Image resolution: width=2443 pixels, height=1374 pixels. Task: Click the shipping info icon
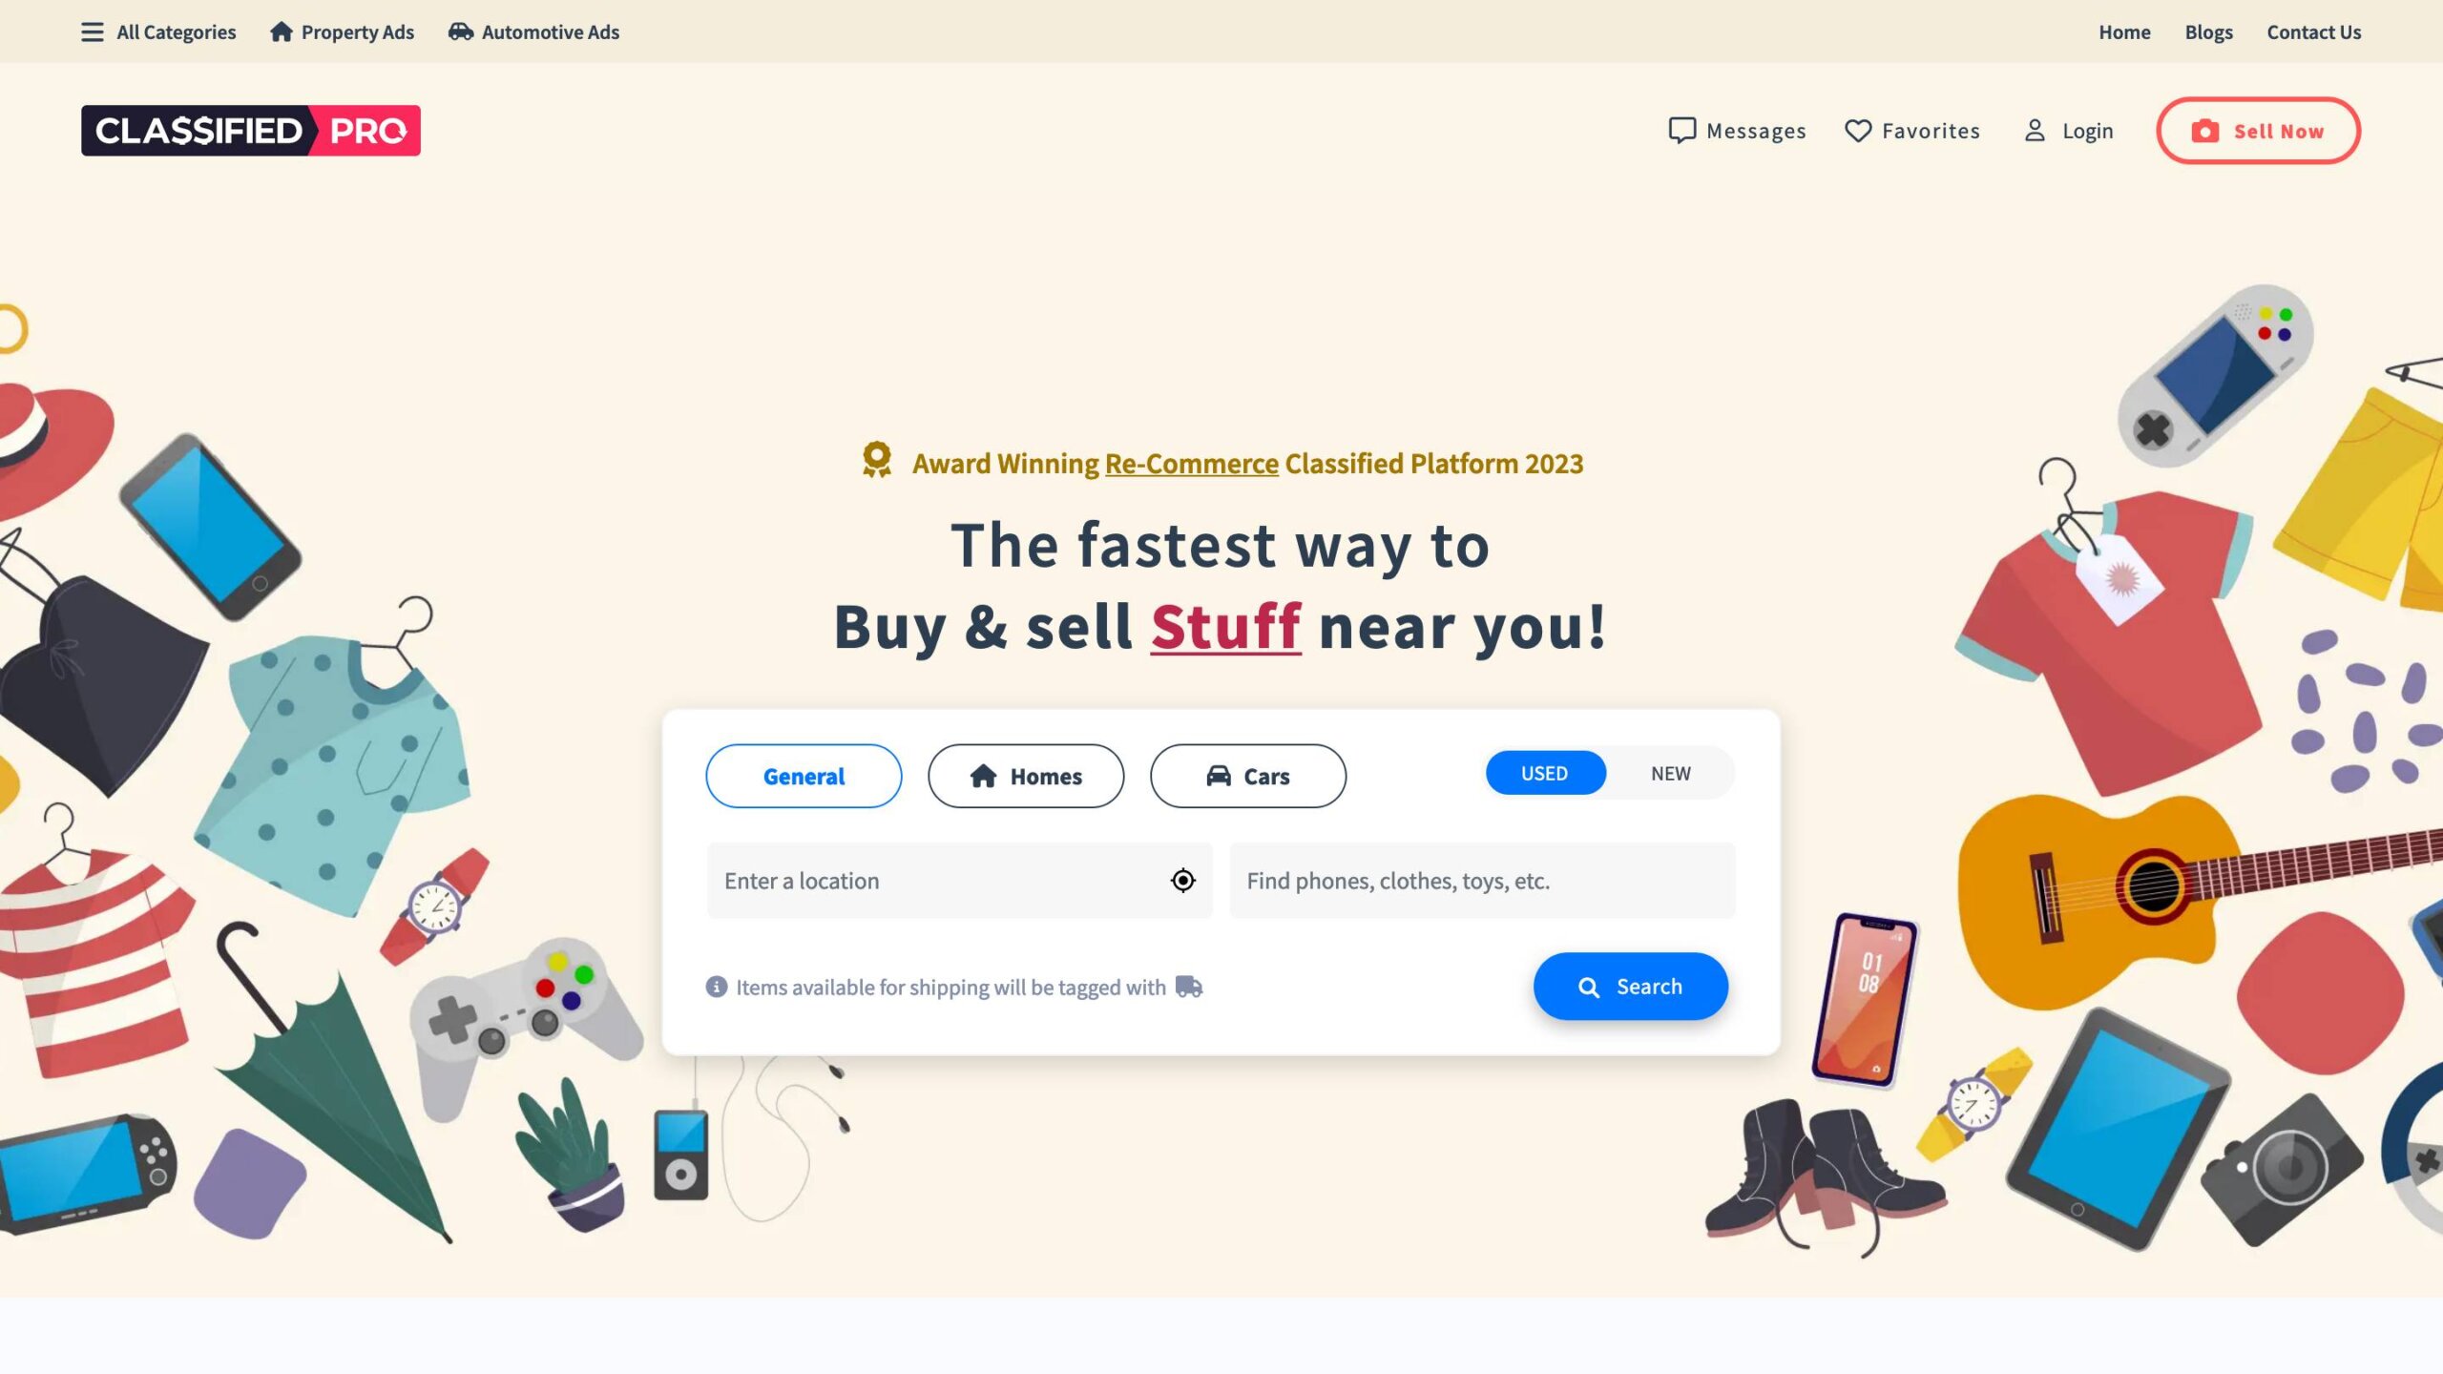(x=716, y=987)
